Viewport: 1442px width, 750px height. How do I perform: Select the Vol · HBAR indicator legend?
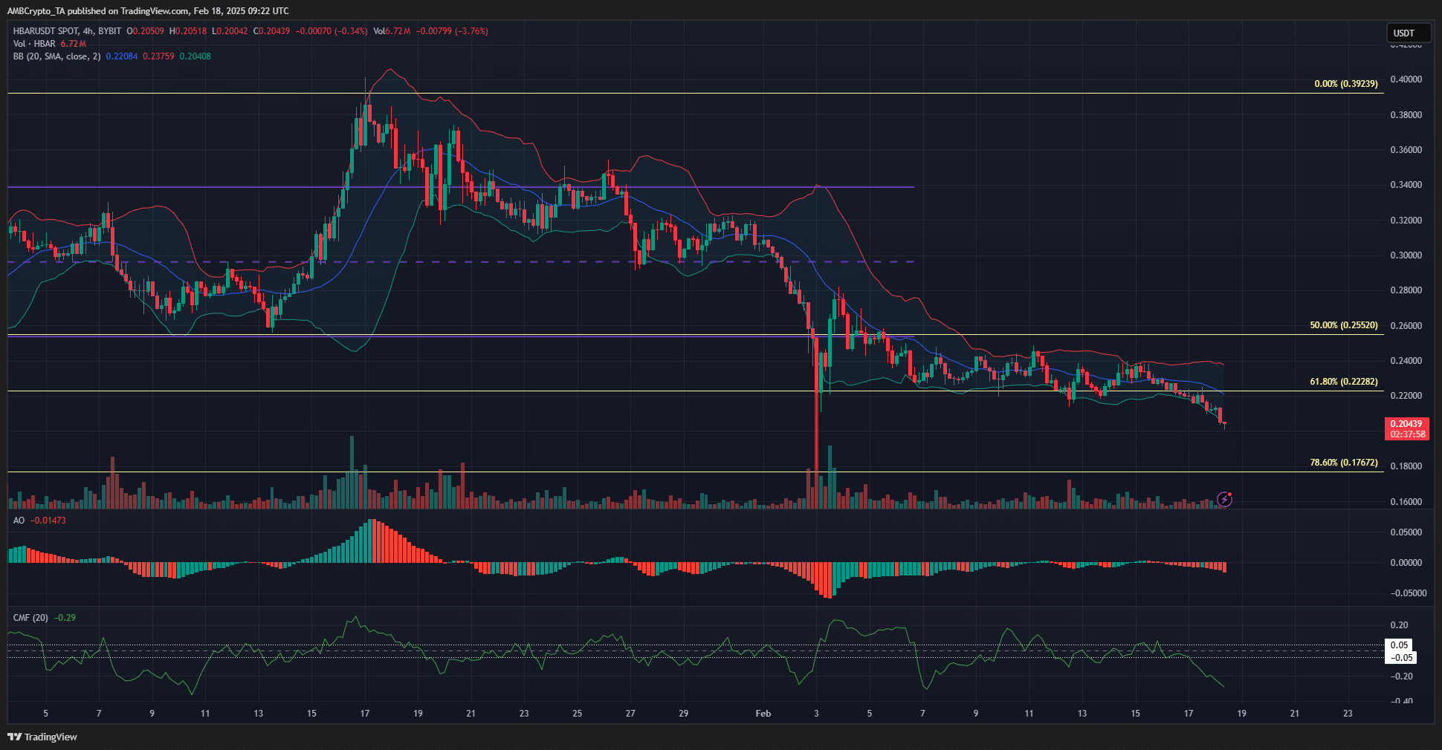[35, 44]
